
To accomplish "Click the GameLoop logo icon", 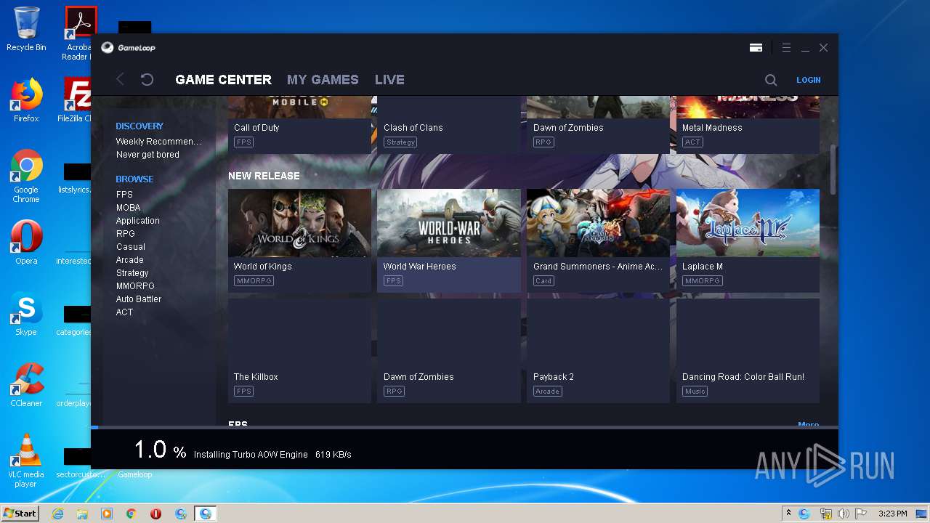I will point(108,48).
